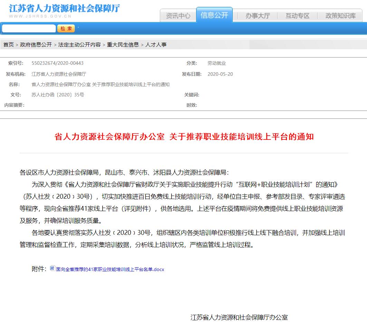
Task: Click the index number 550232674/2020-00443
Action: click(x=57, y=63)
